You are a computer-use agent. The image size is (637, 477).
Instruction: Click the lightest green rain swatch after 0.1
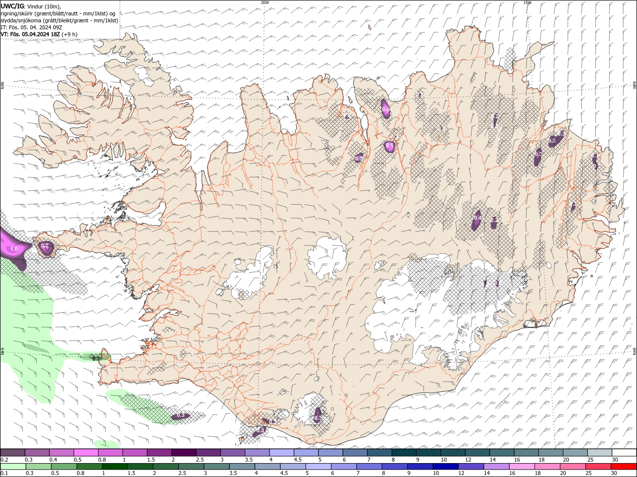(13, 467)
